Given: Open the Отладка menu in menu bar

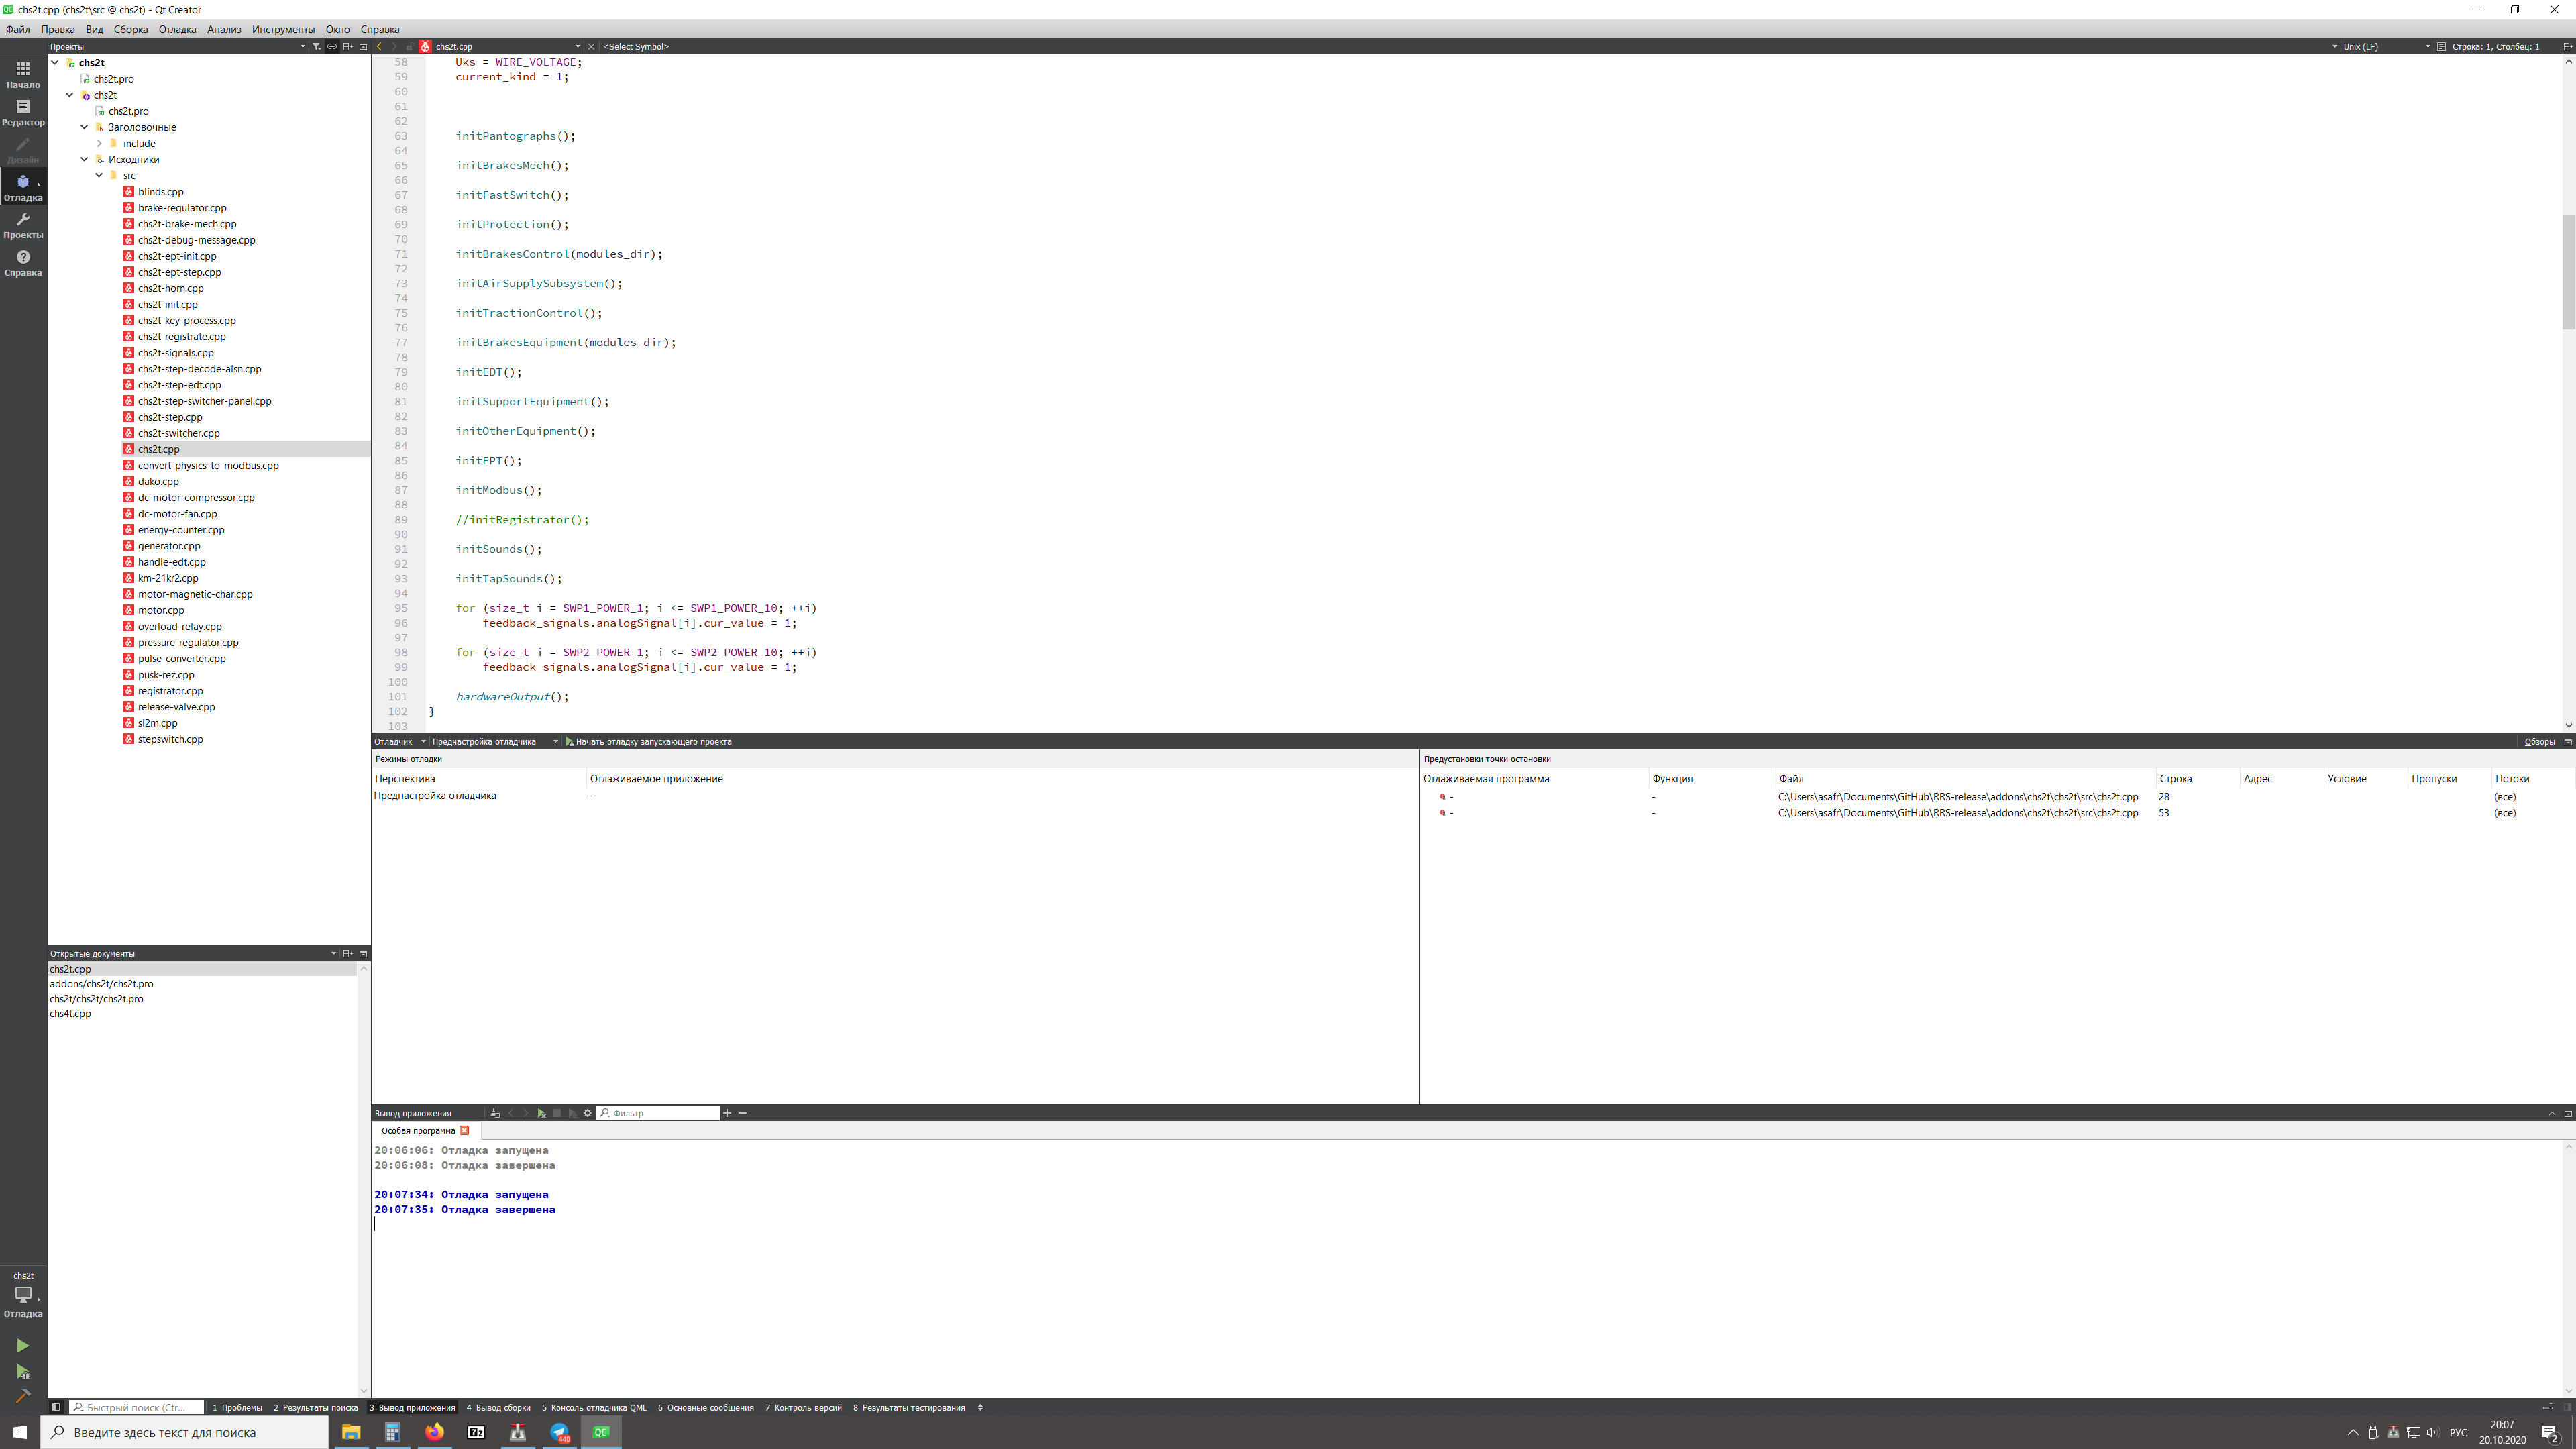Looking at the screenshot, I should point(177,29).
